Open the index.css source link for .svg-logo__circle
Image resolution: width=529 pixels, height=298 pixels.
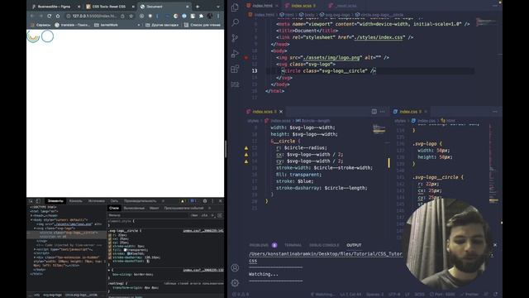point(203,231)
